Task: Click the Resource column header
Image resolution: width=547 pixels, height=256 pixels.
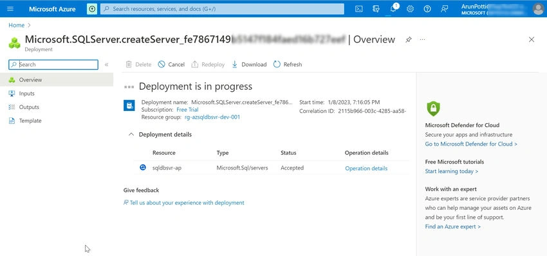Action: tap(164, 153)
